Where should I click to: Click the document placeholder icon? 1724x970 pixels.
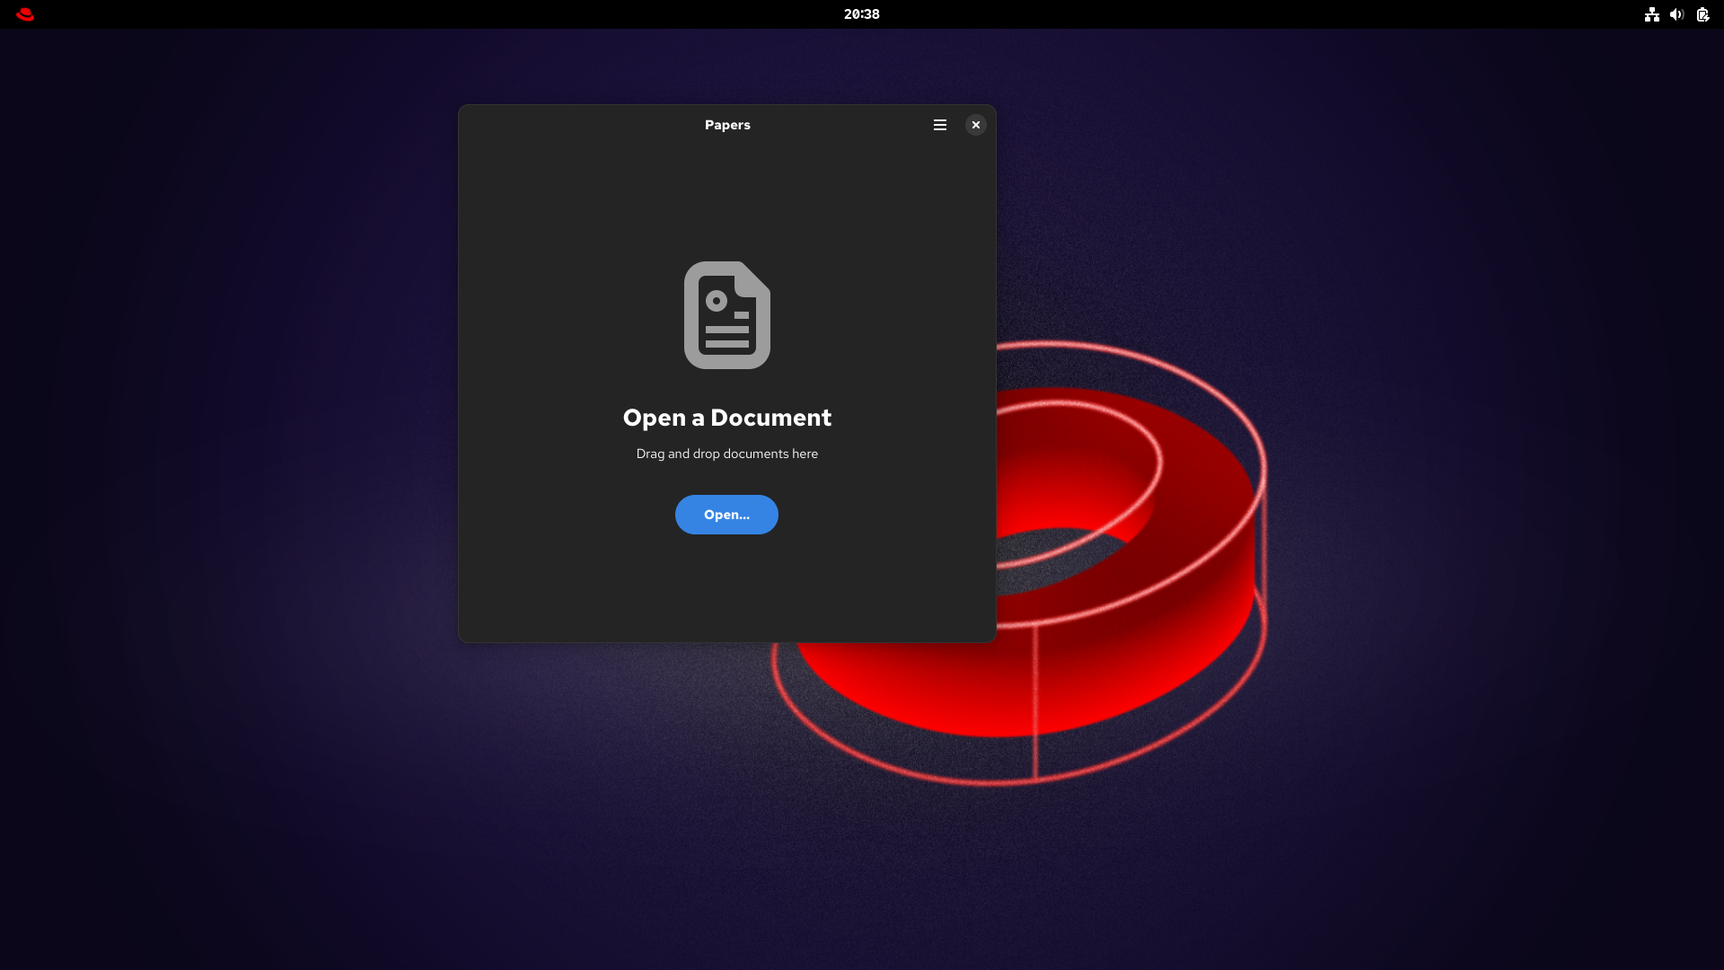(727, 315)
